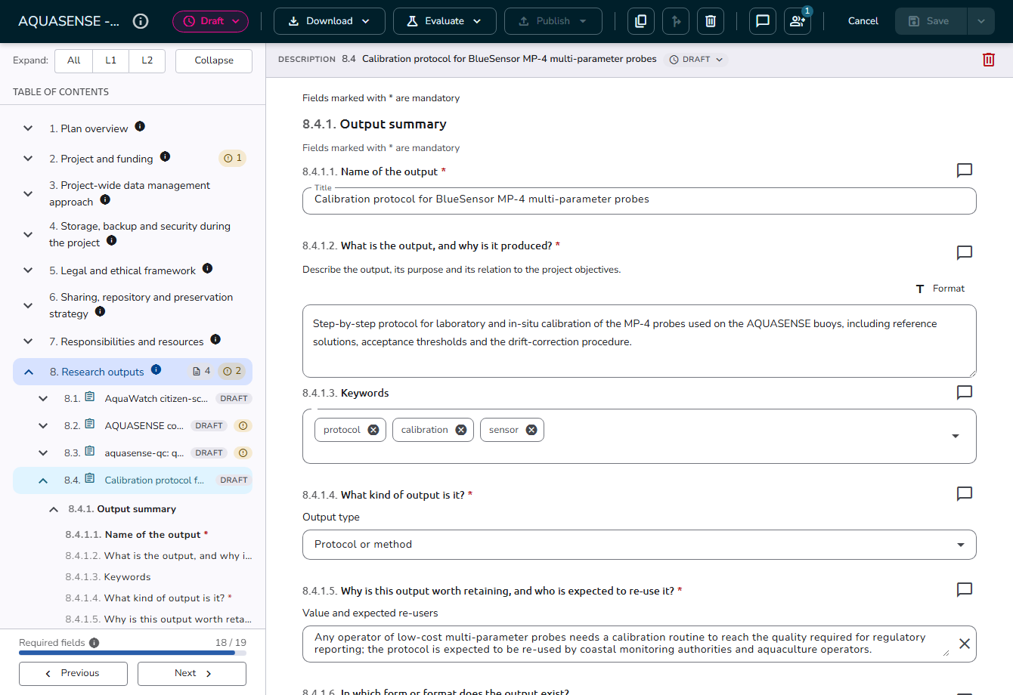
Task: Click the info icon beside Required fields
Action: pos(94,643)
